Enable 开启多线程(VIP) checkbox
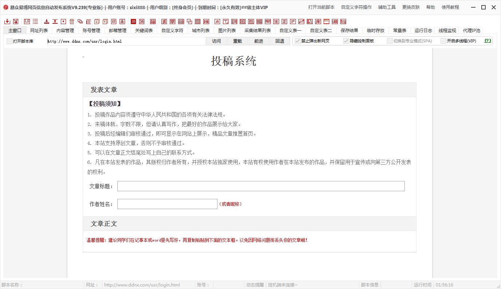The width and height of the screenshot is (501, 289). coord(443,41)
